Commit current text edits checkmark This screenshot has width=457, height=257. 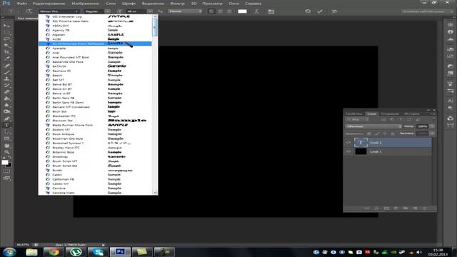pyautogui.click(x=320, y=11)
